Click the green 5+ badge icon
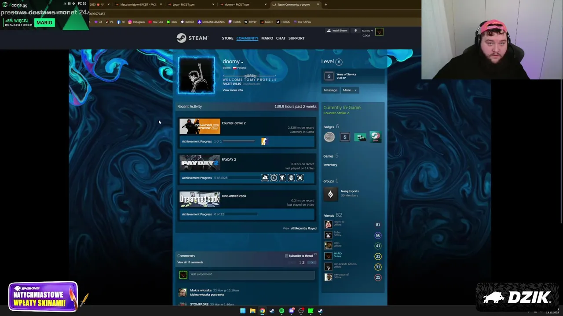563x316 pixels. (360, 137)
